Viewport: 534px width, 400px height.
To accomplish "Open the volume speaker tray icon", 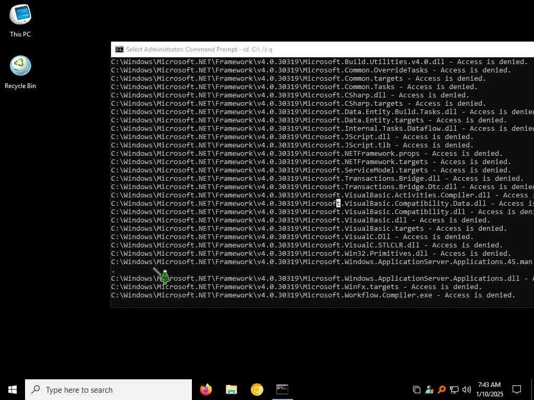I will point(467,390).
